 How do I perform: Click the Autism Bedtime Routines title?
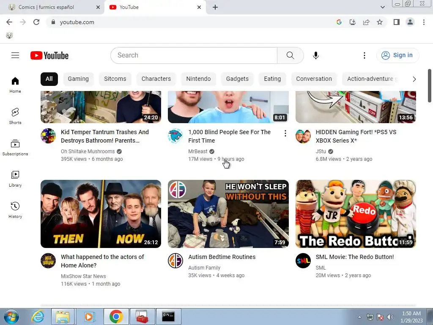pyautogui.click(x=222, y=257)
